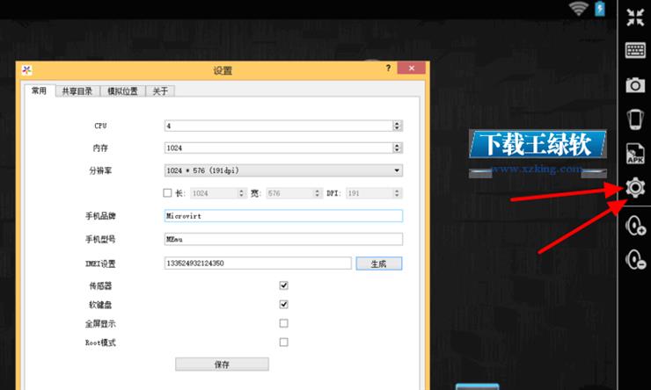Click the CPU label text
This screenshot has height=390, width=651.
tap(100, 126)
